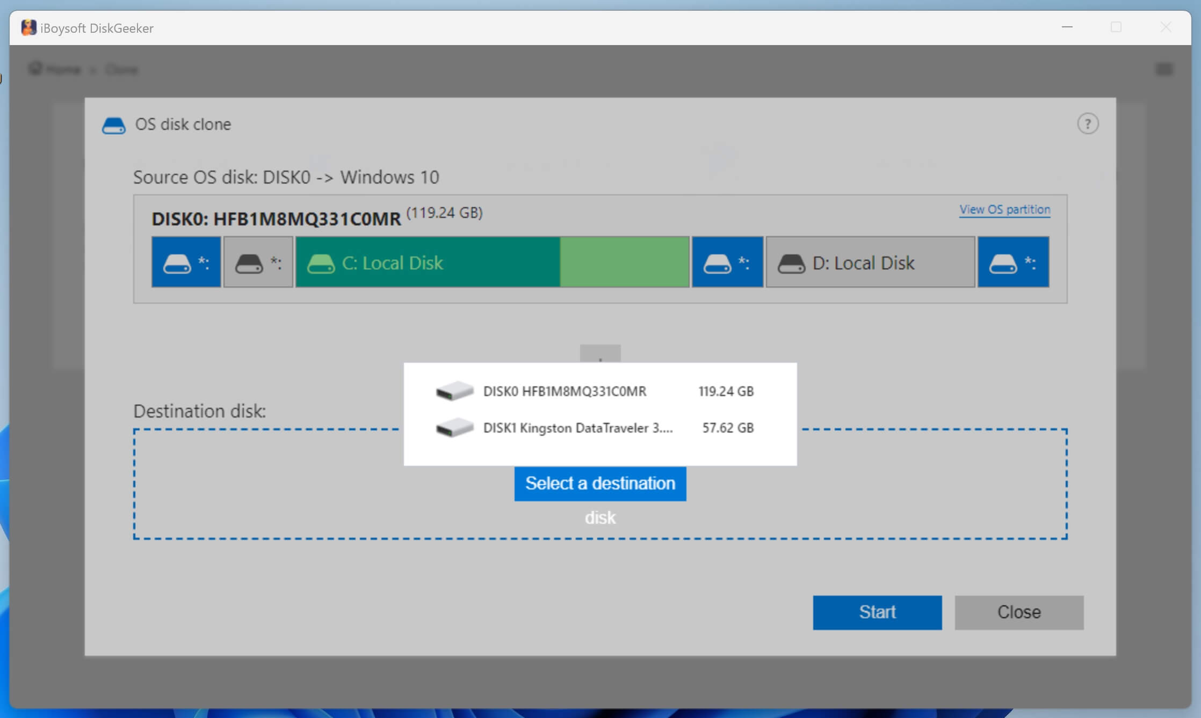Click the Start button
The width and height of the screenshot is (1201, 718).
point(877,612)
